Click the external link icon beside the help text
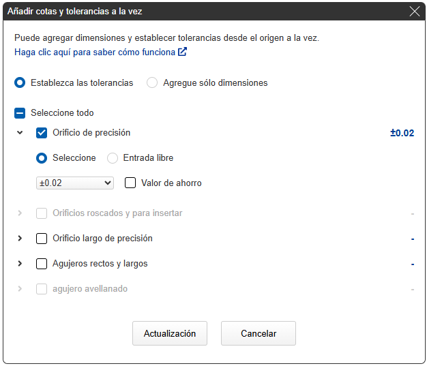427x366 pixels. 182,52
